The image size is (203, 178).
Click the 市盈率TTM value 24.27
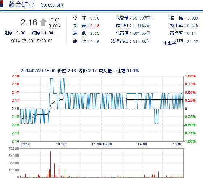tap(192, 42)
